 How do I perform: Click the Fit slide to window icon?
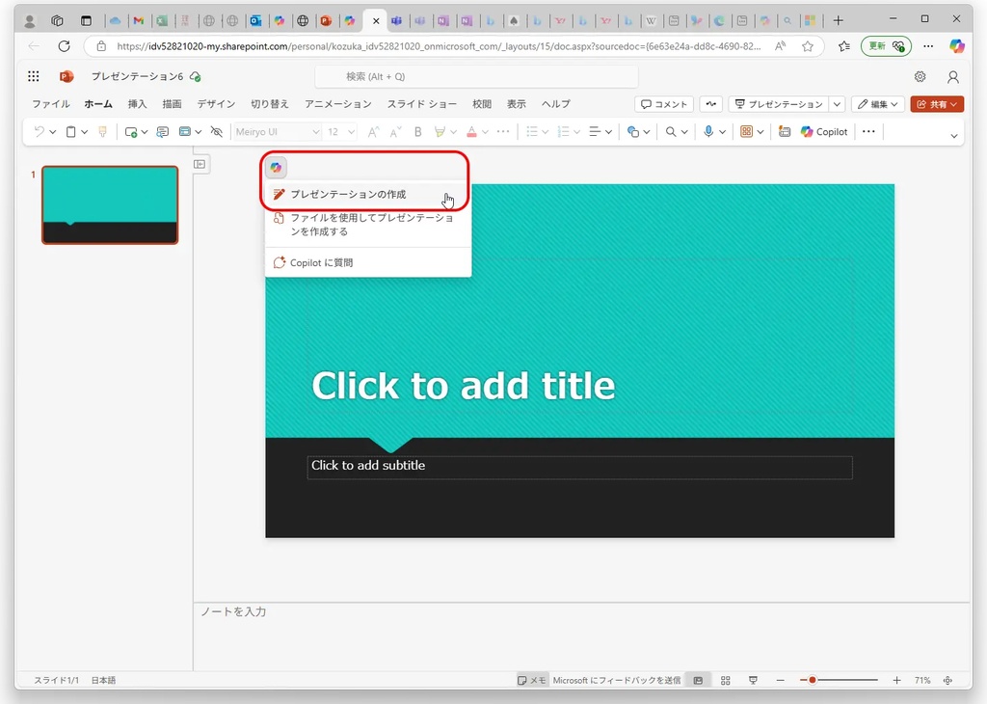pos(948,680)
